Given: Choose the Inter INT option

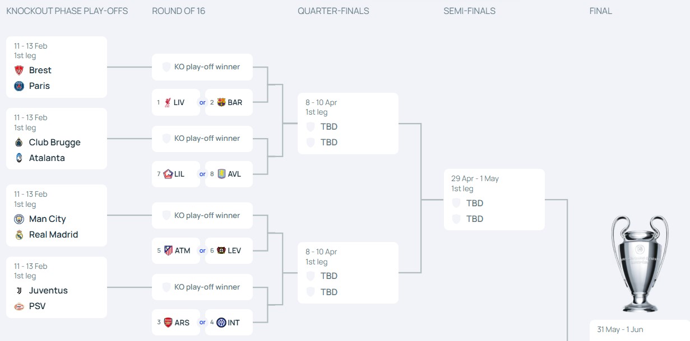Looking at the screenshot, I should (229, 323).
